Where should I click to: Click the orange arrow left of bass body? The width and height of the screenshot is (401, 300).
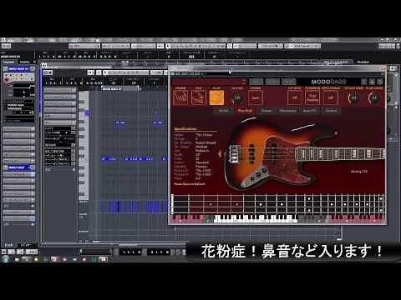220,153
